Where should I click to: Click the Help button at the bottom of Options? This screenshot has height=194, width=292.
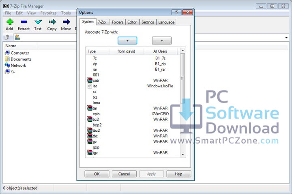(x=178, y=174)
